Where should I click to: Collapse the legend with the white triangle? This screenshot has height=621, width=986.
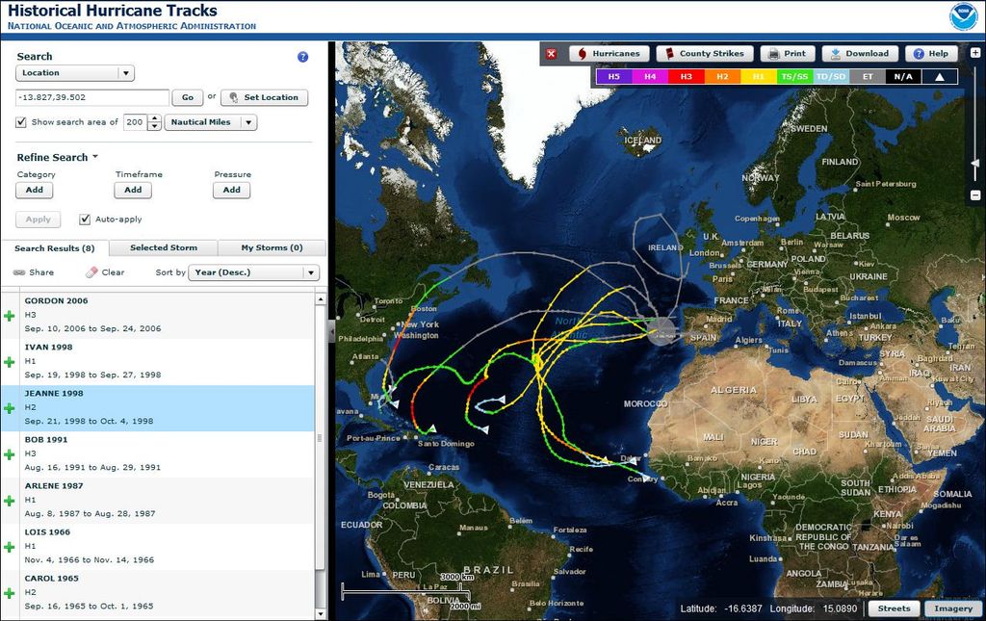click(940, 77)
